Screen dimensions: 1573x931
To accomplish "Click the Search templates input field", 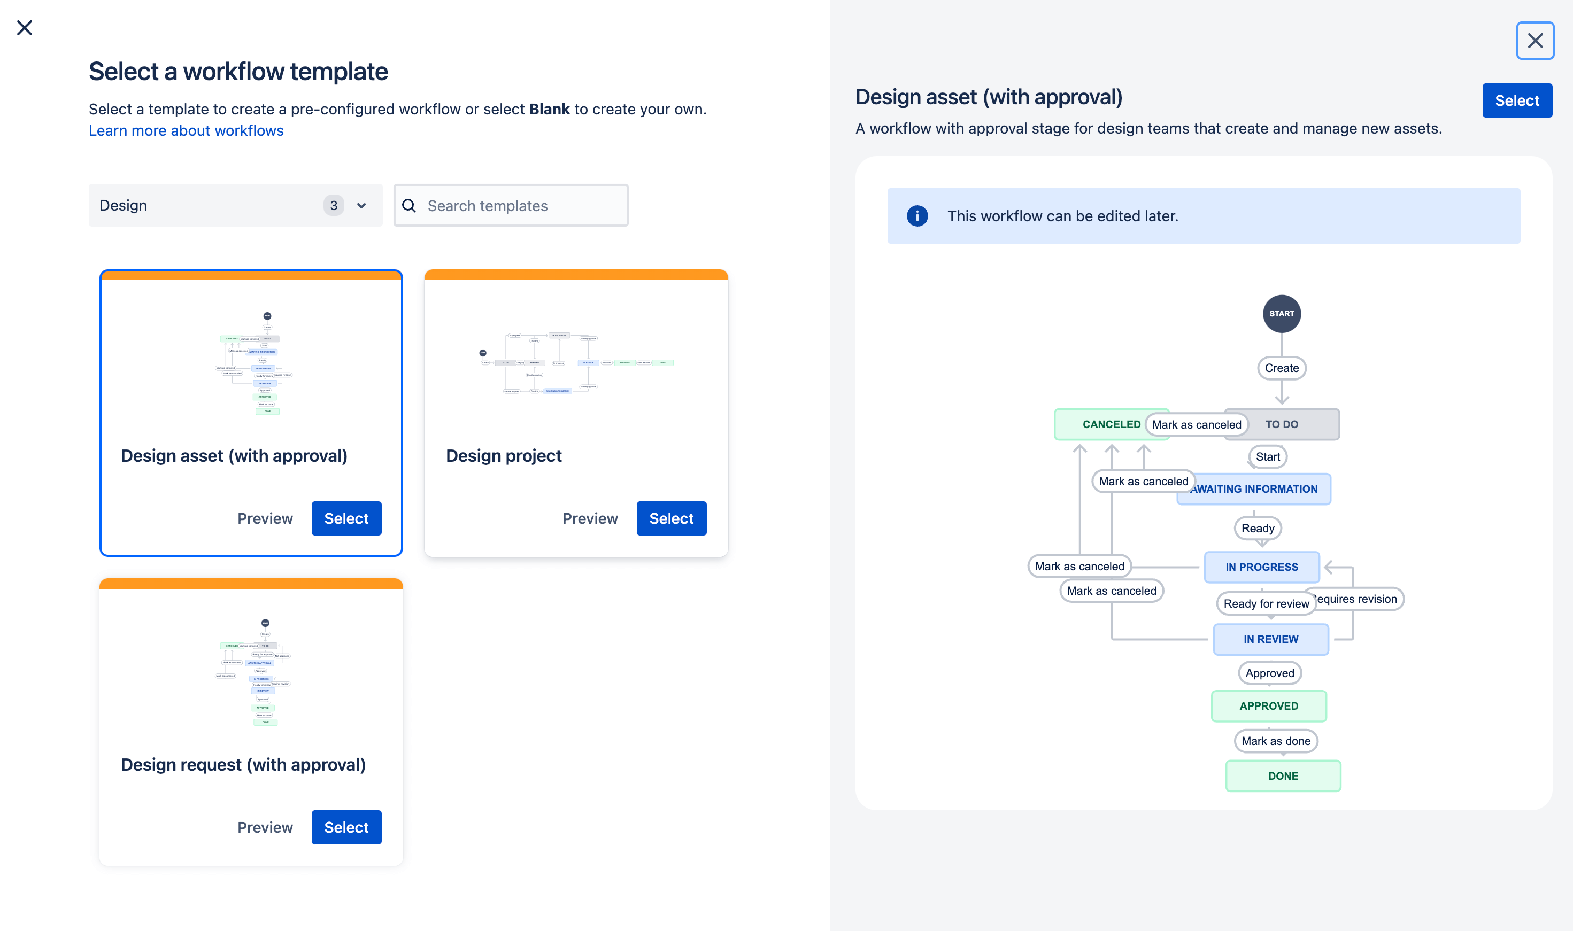I will (x=511, y=205).
